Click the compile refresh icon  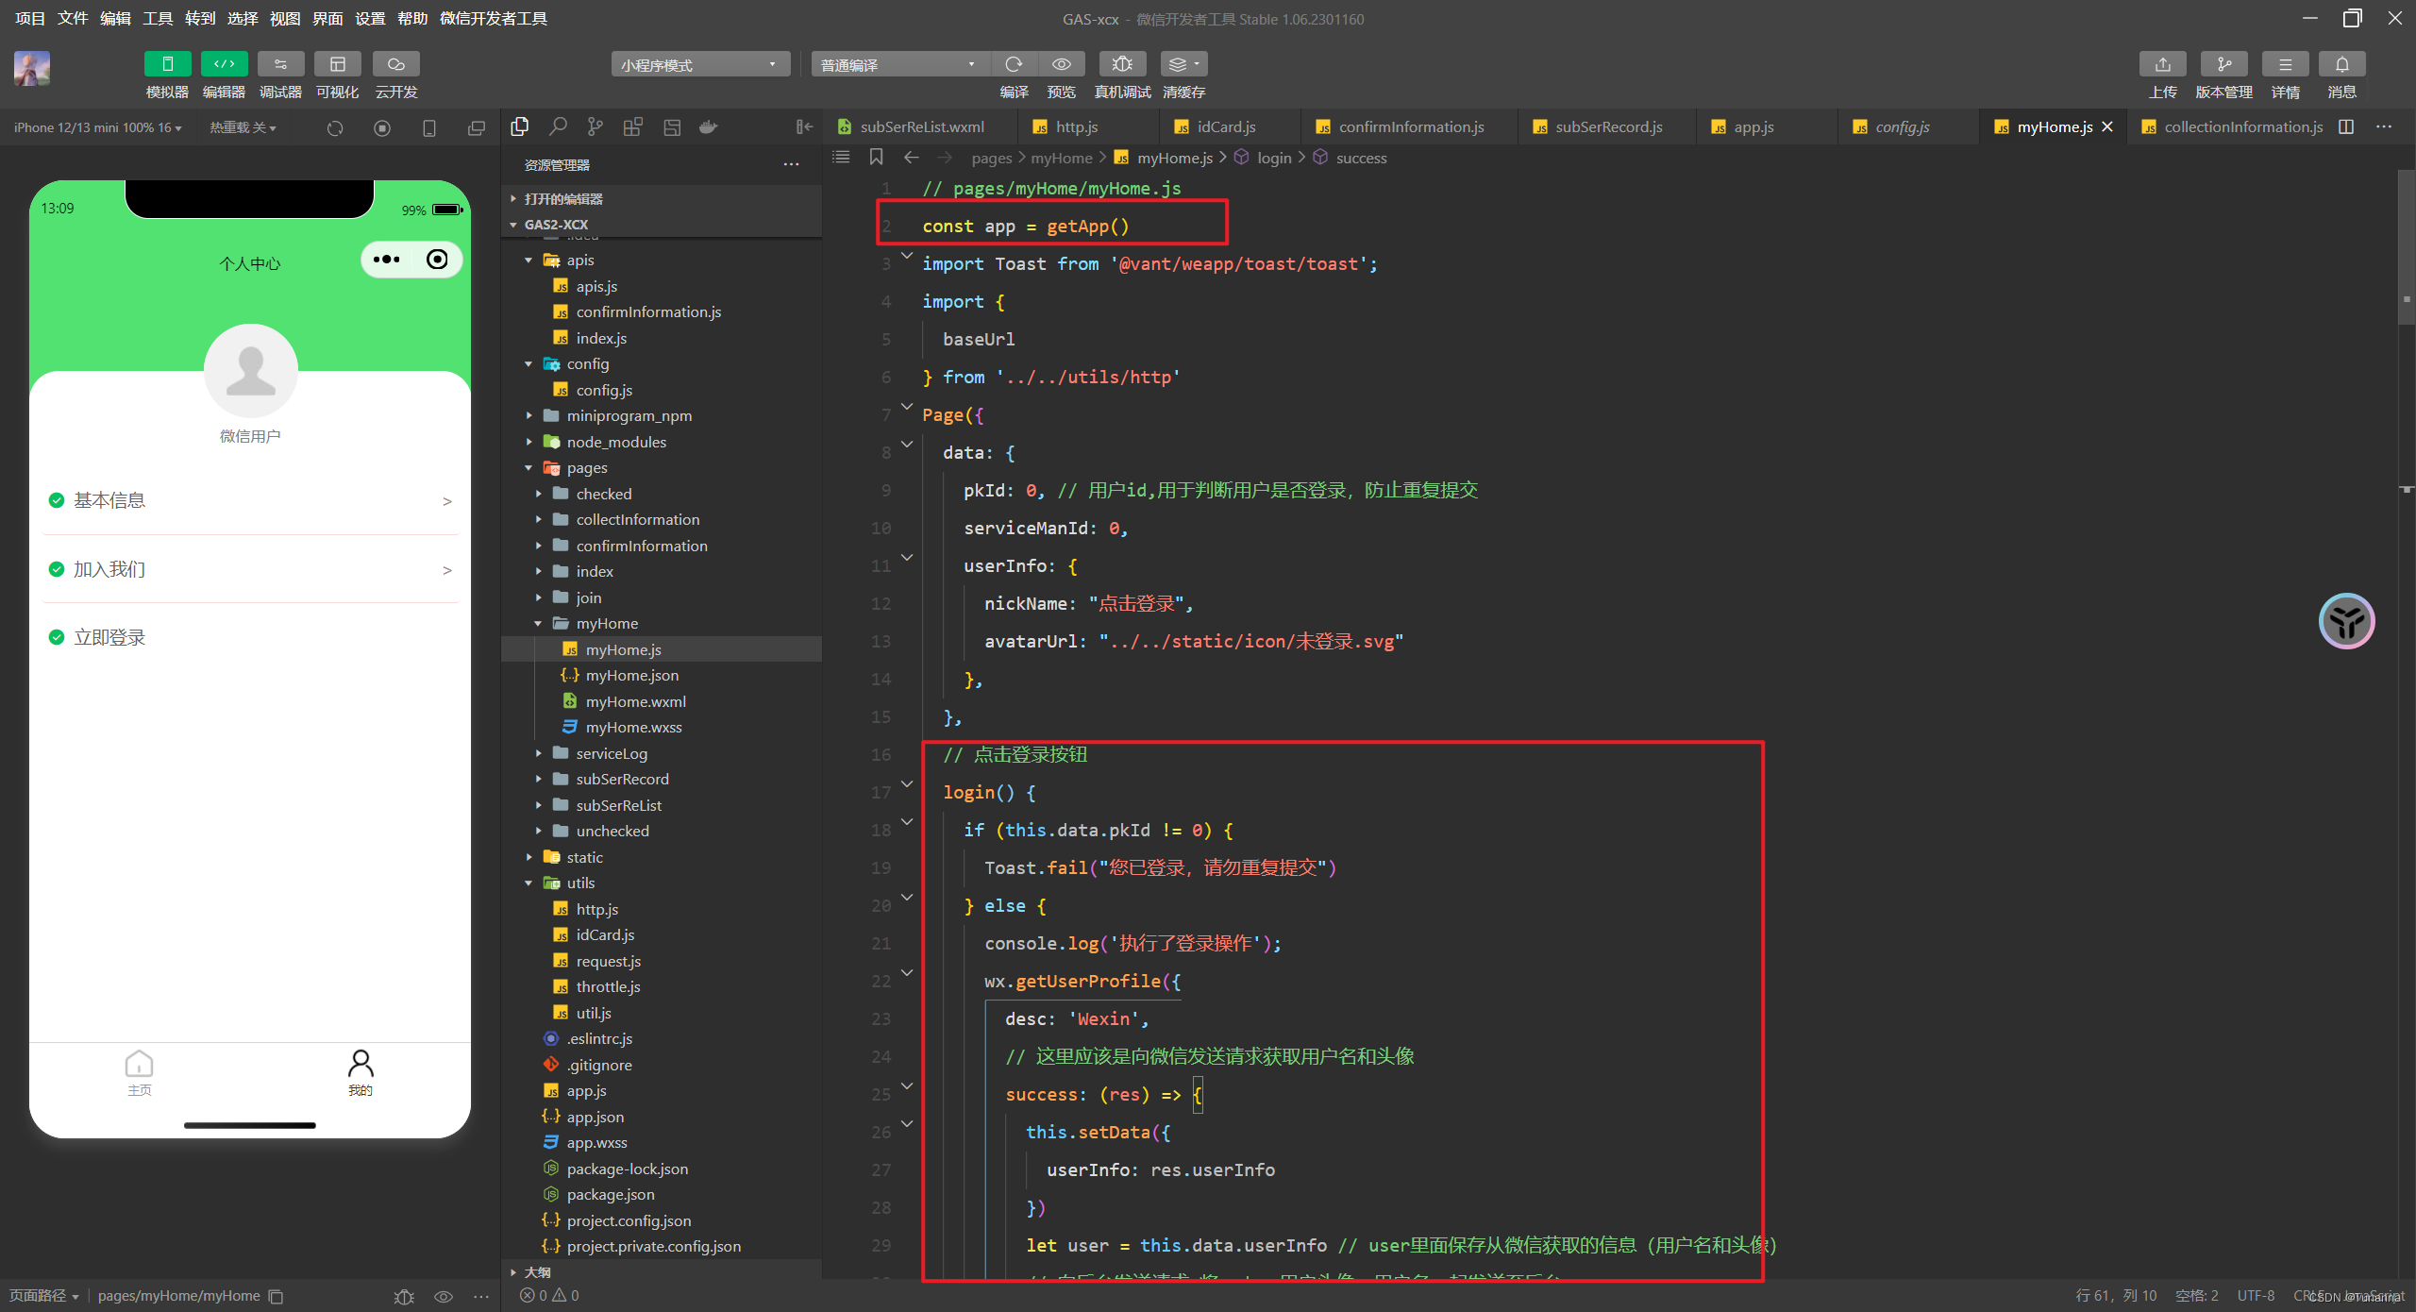pyautogui.click(x=1014, y=64)
